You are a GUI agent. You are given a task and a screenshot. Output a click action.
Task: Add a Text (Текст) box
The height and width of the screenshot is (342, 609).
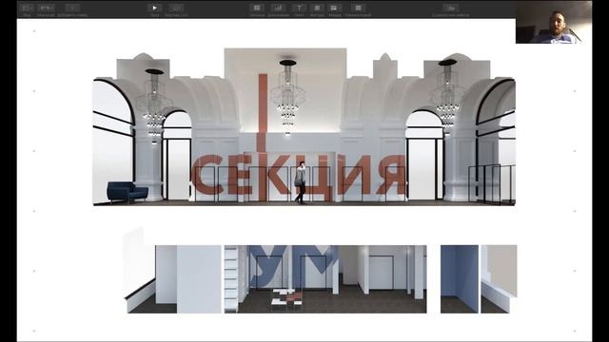pyautogui.click(x=299, y=8)
